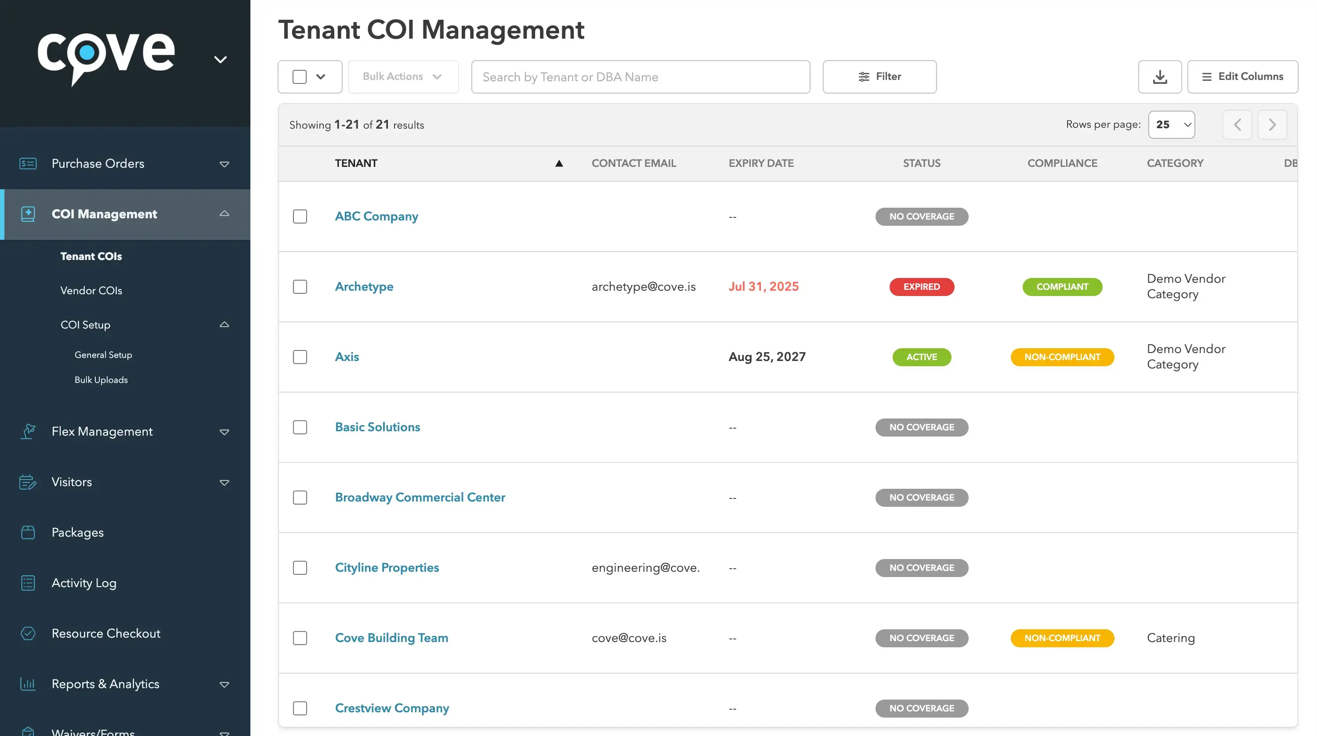Screen dimensions: 1317x736
Task: Go to next page arrow
Action: (x=1272, y=125)
